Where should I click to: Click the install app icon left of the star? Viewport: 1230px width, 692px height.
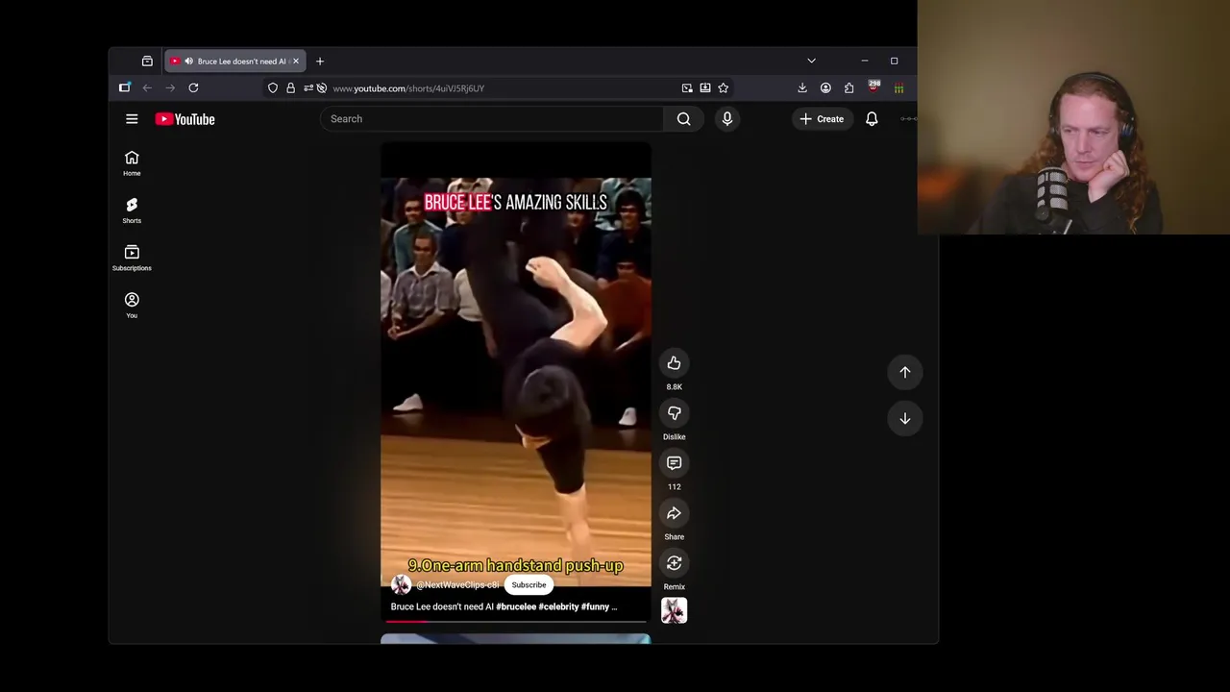[x=704, y=88]
